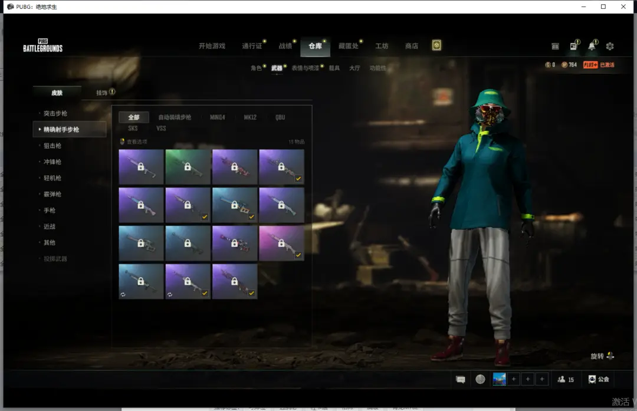
Task: Open the 表情与喷漆 sub-tab
Action: coord(305,68)
